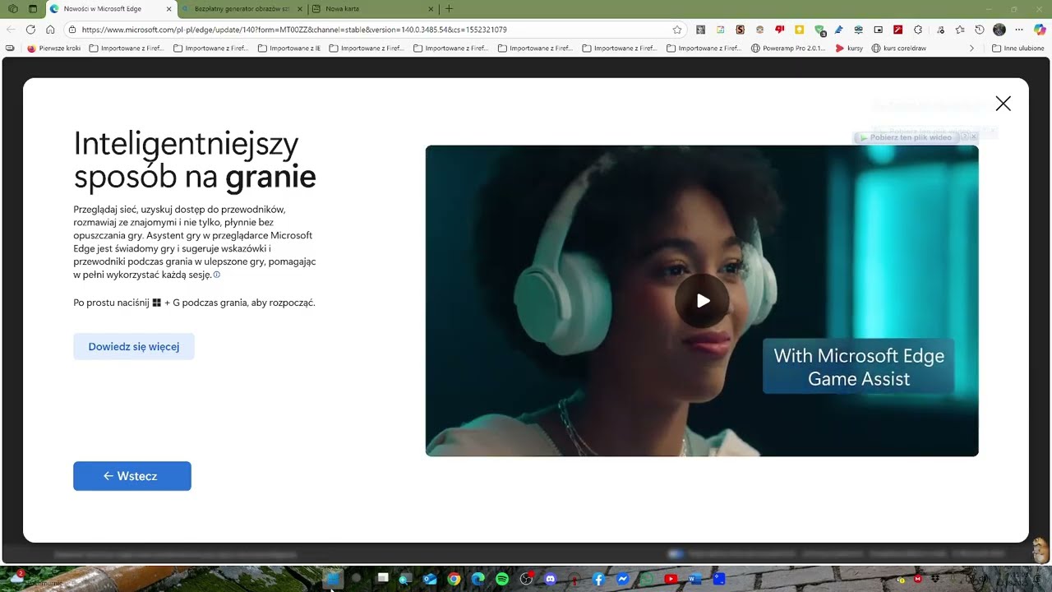Open OBS Studio from taskbar
Viewport: 1052px width, 592px height.
tap(526, 579)
